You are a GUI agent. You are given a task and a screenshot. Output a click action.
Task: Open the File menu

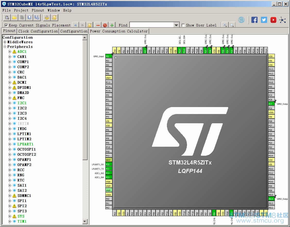[6, 10]
